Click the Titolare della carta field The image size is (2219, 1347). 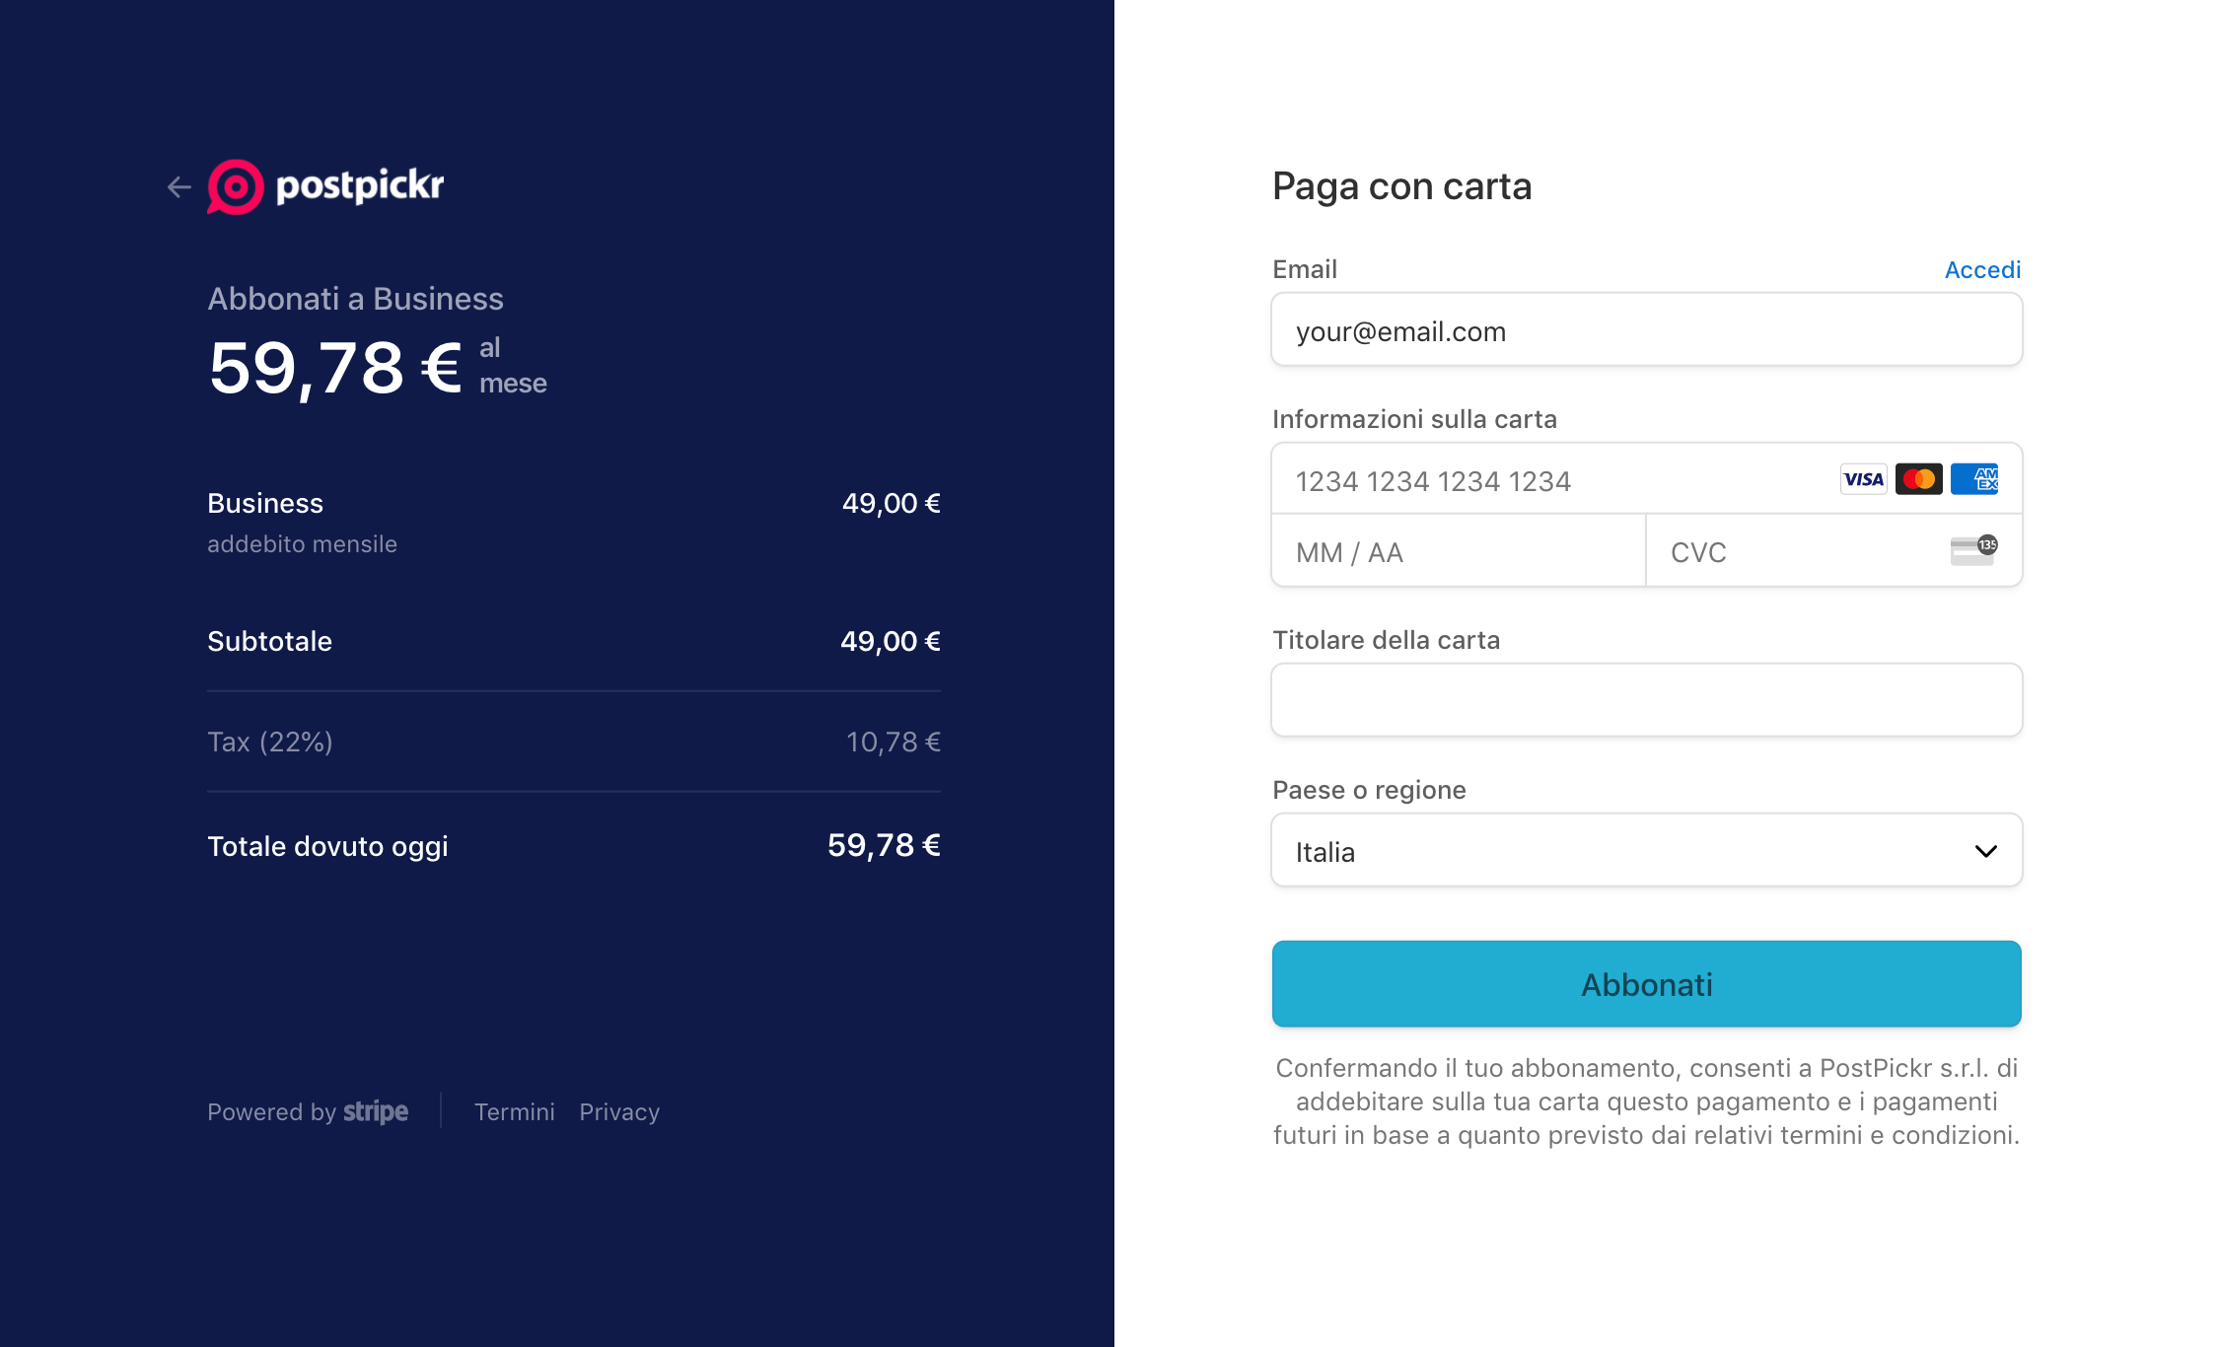1646,700
